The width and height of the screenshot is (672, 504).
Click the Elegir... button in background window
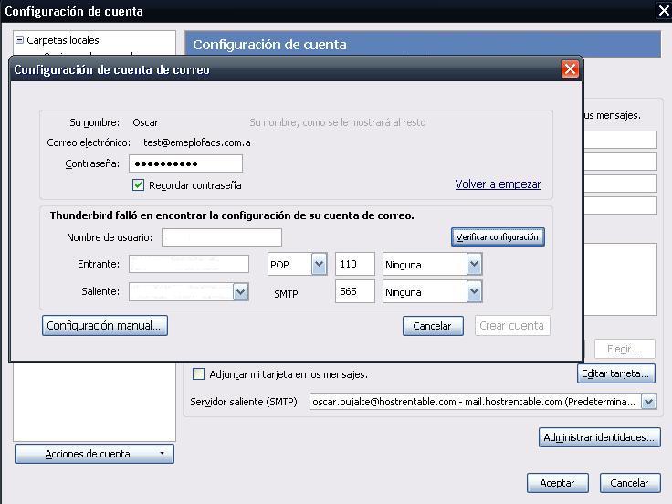click(x=625, y=349)
